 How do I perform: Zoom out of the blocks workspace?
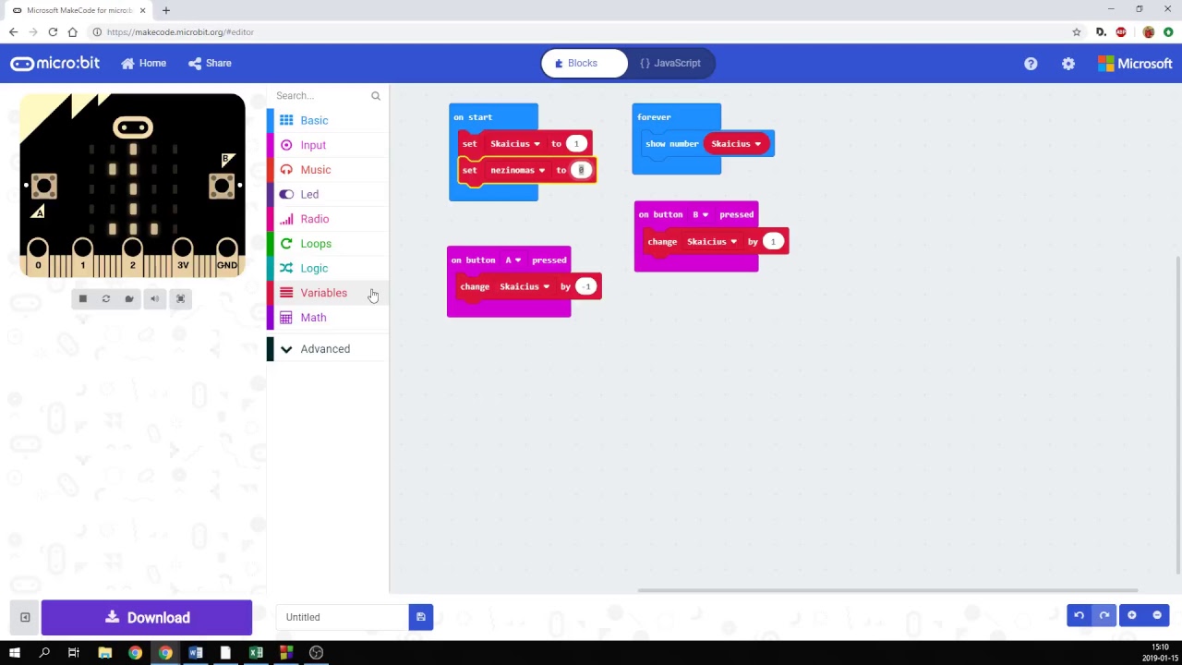(x=1157, y=615)
